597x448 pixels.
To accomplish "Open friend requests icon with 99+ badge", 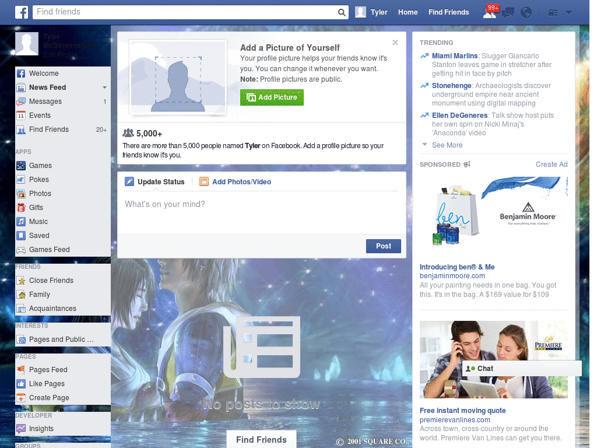I will click(491, 12).
